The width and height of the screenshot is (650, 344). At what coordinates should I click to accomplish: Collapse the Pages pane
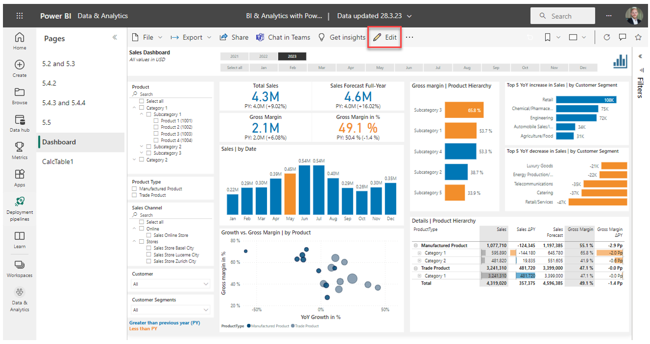[x=115, y=37]
